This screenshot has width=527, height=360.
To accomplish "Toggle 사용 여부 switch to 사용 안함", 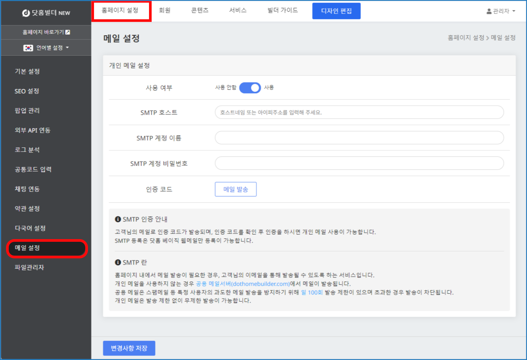I will (250, 87).
